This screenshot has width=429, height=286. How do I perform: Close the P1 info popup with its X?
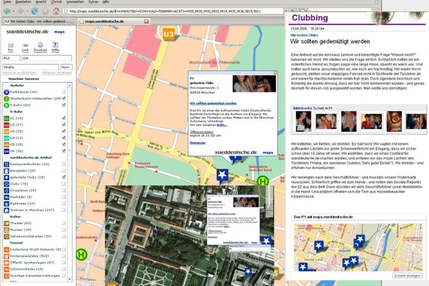pos(275,73)
